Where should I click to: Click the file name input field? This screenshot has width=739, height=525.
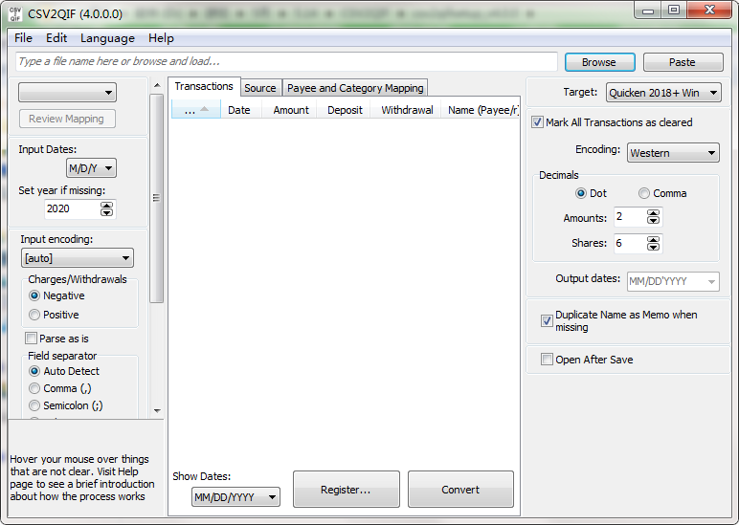pyautogui.click(x=286, y=61)
